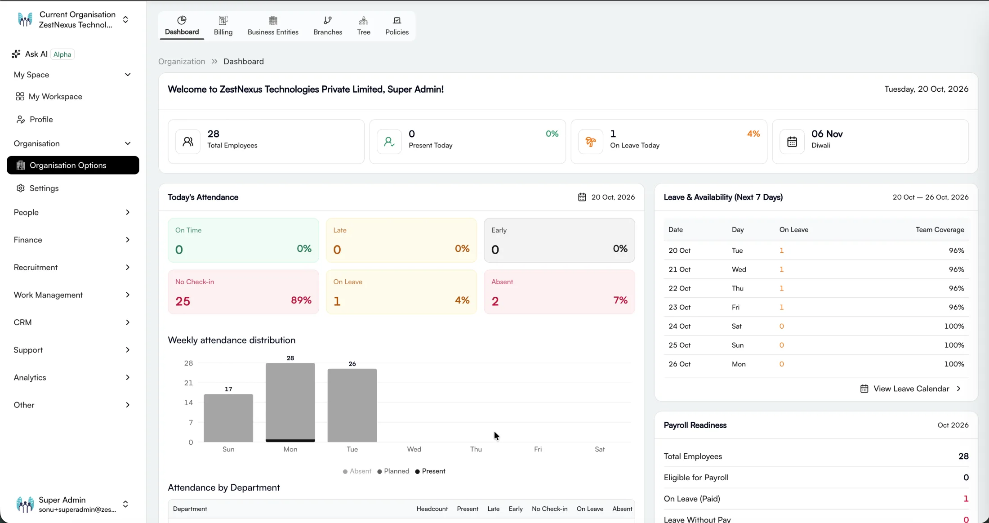
Task: Select the Early attendance card
Action: (x=559, y=241)
